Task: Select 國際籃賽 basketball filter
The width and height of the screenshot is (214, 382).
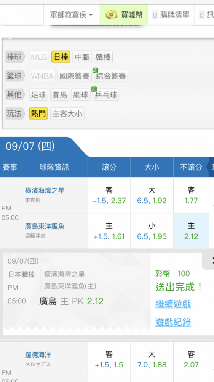Action: 75,76
